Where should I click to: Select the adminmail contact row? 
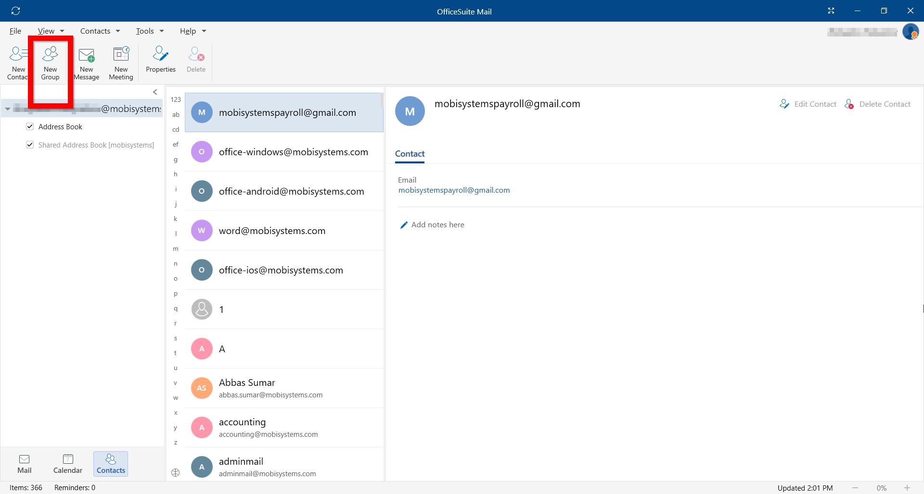tap(284, 464)
